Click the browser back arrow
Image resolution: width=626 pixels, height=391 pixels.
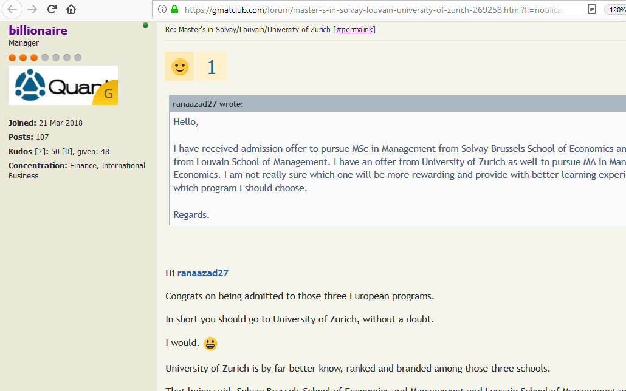(12, 9)
